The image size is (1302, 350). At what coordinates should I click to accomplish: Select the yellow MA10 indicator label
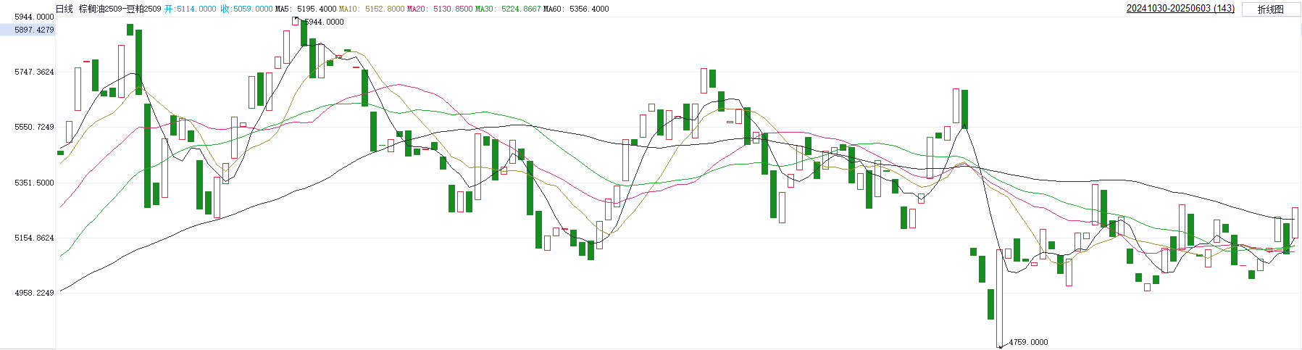[x=372, y=9]
